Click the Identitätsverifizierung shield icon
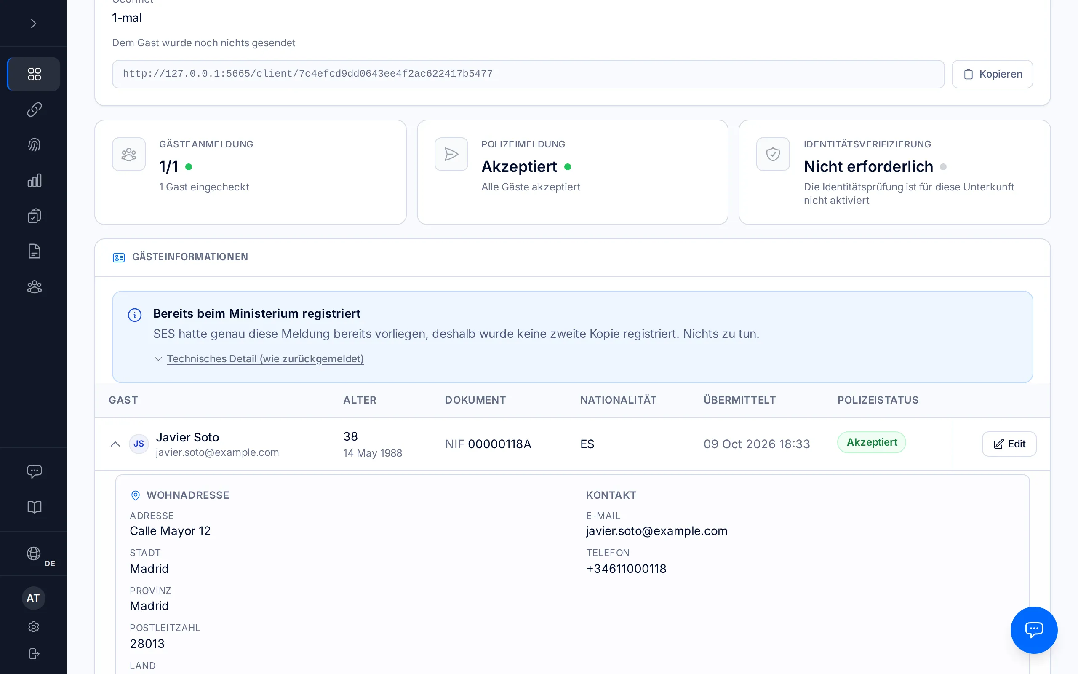The image size is (1078, 674). click(x=773, y=154)
